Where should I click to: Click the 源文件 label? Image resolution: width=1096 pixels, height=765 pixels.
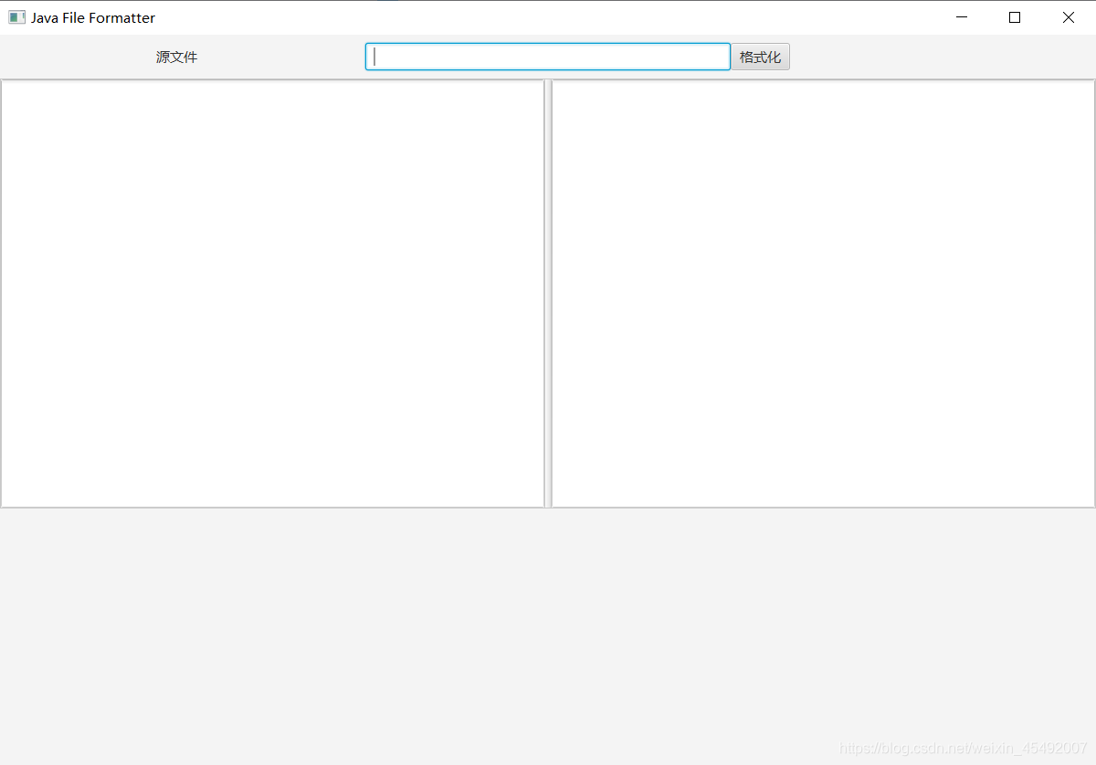pyautogui.click(x=176, y=57)
